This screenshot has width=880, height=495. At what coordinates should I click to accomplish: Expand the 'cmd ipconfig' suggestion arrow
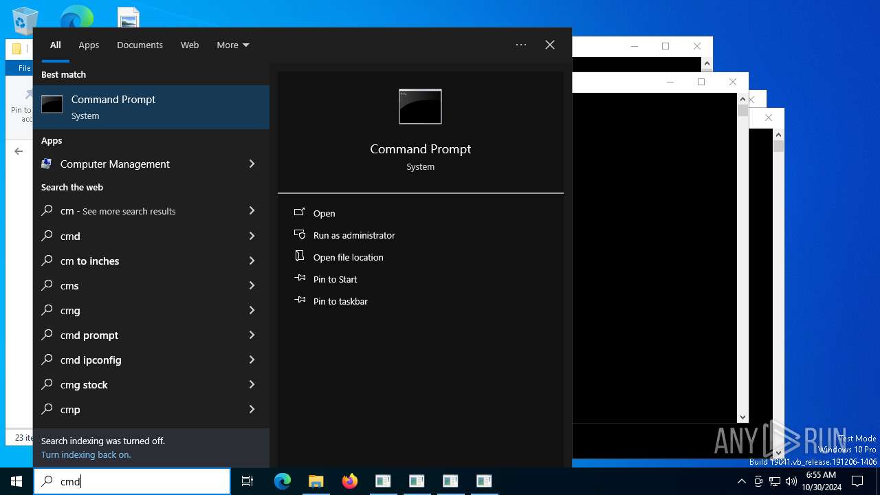tap(252, 360)
